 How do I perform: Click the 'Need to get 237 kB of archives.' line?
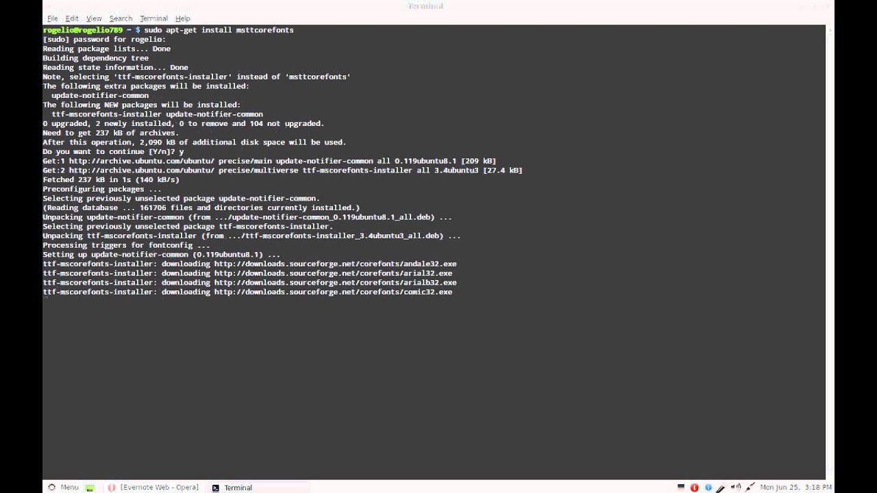[111, 133]
